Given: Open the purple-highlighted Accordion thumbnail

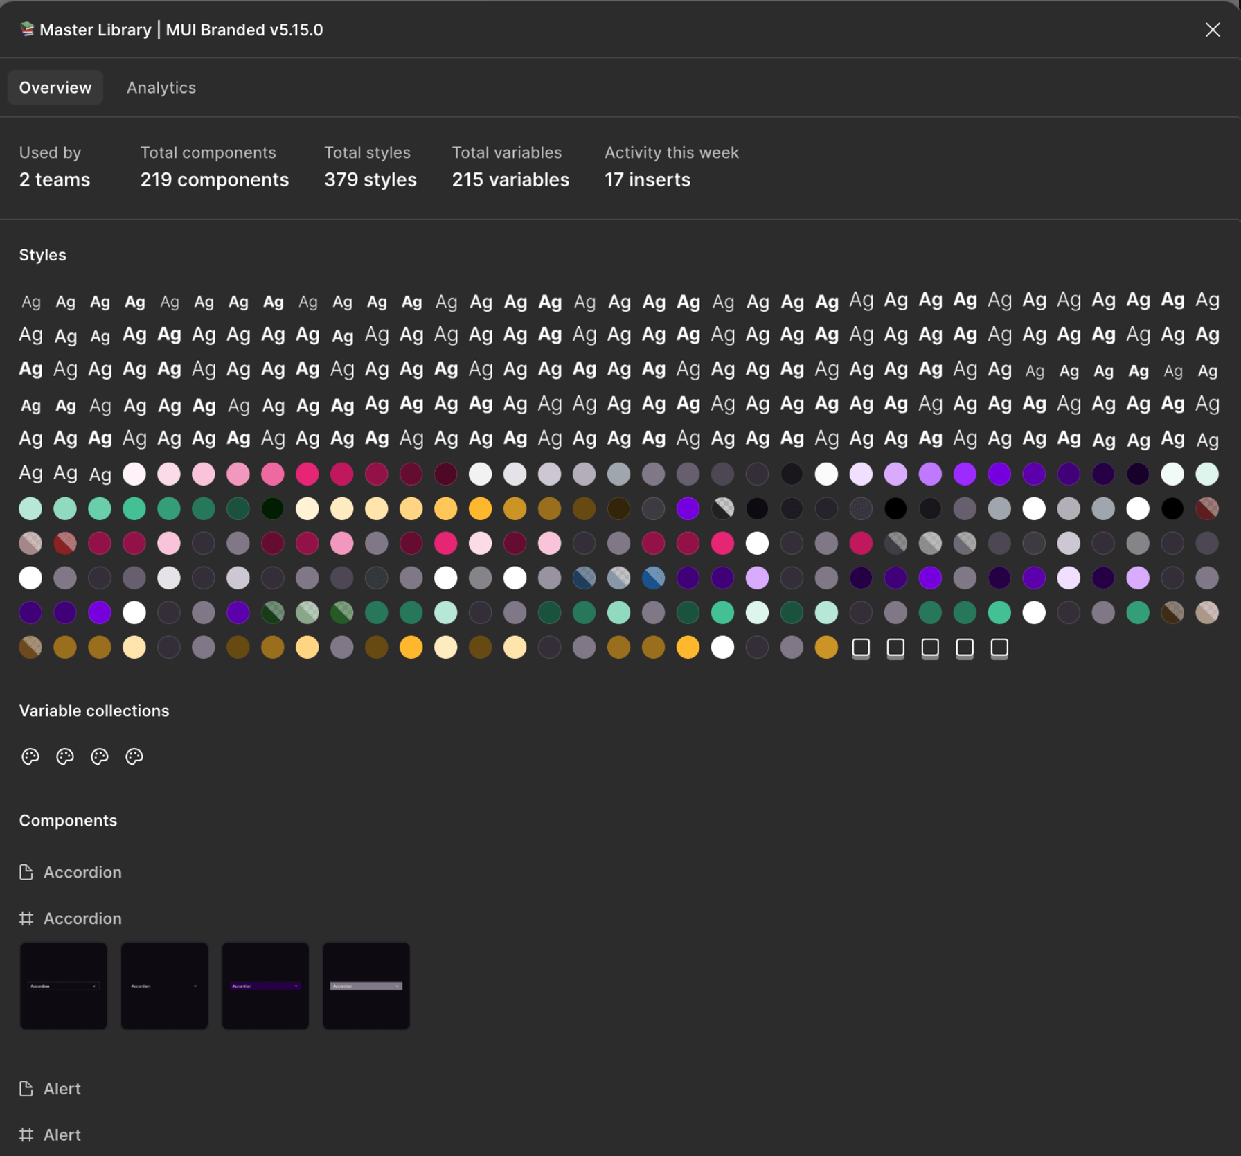Looking at the screenshot, I should [x=265, y=986].
